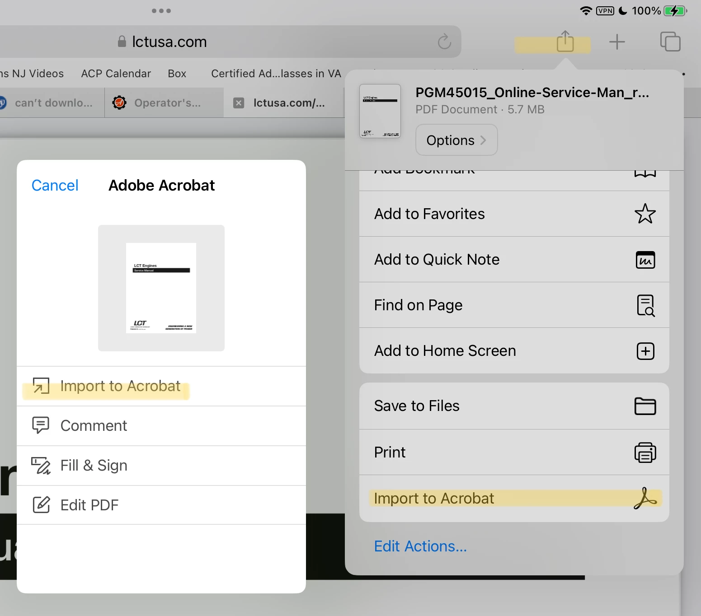Tap the PDF Document 5.7 MB label
Screen dimensions: 701x616
click(x=480, y=109)
